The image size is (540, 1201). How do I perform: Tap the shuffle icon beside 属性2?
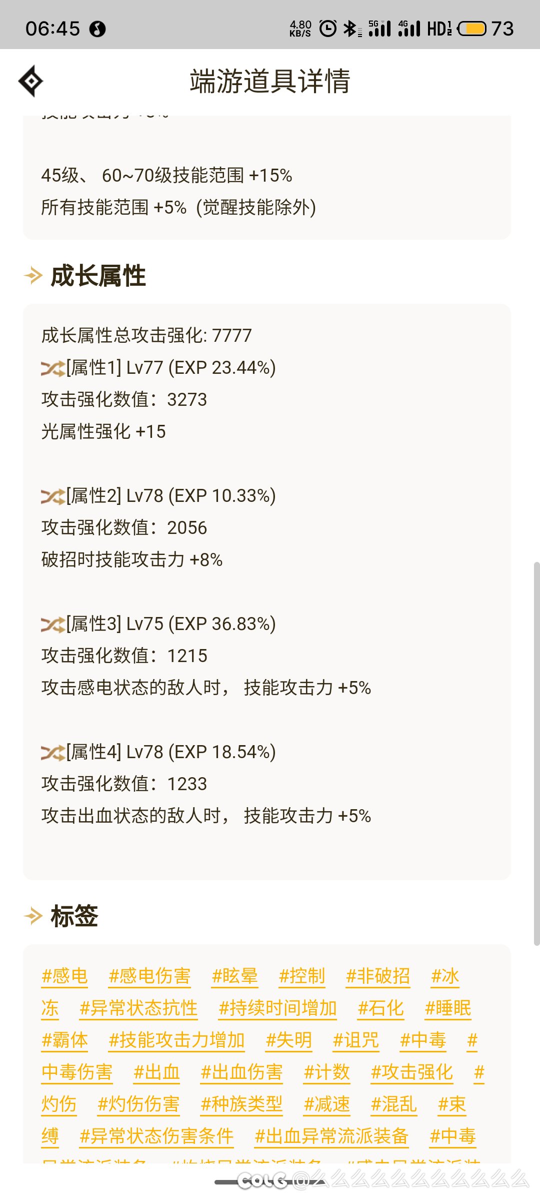tap(53, 496)
